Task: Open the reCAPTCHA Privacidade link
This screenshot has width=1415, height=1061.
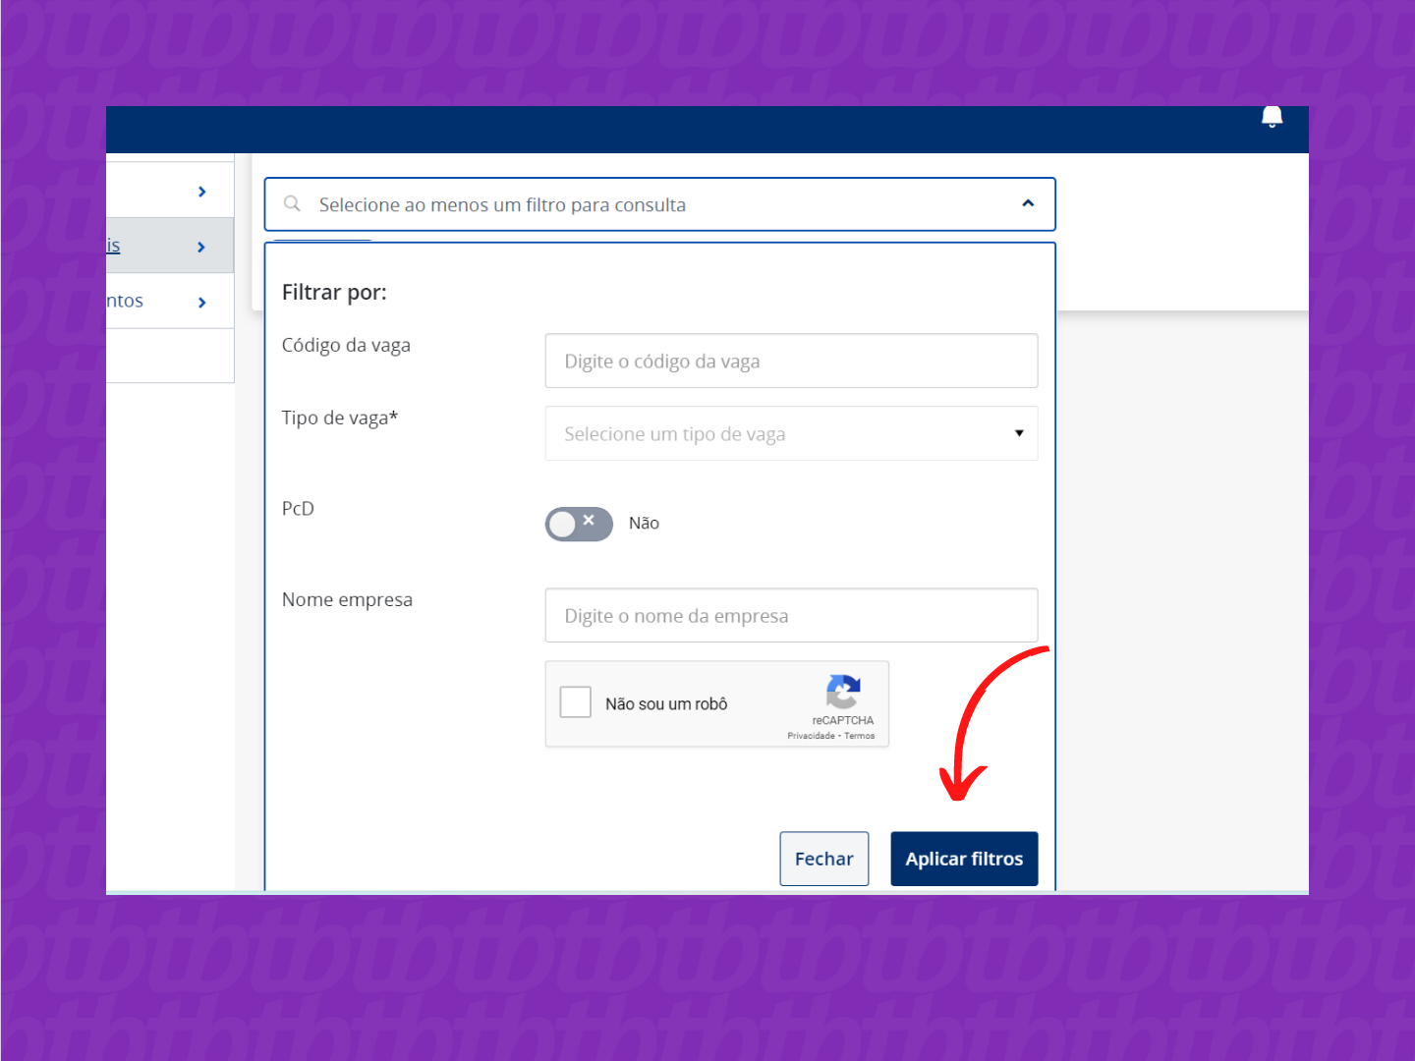Action: tap(811, 736)
